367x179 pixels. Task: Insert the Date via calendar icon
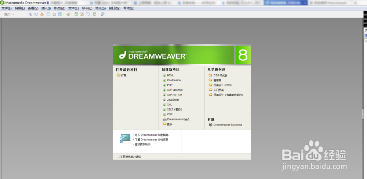coord(76,14)
